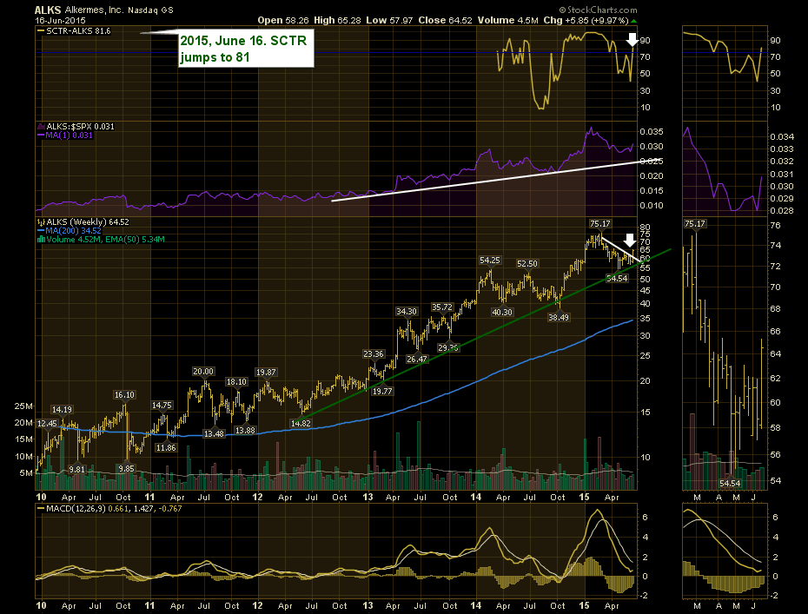Click the 54.54 low label in the main weekly chart
Image resolution: width=808 pixels, height=614 pixels.
coord(617,278)
